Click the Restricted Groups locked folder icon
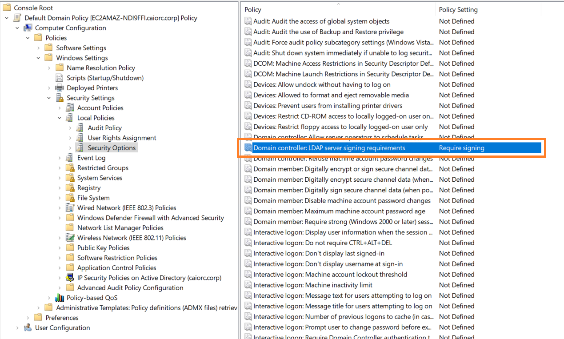 (70, 168)
